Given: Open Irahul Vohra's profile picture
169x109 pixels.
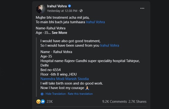Looking at the screenshot, I should click(x=40, y=8).
